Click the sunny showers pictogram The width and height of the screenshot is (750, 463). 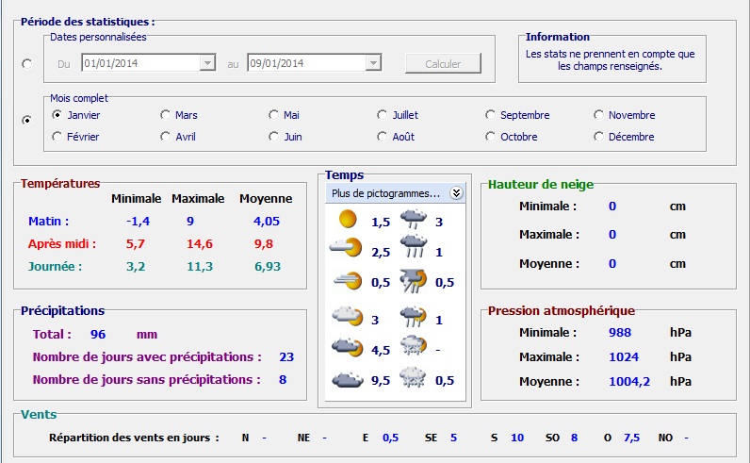(x=414, y=317)
